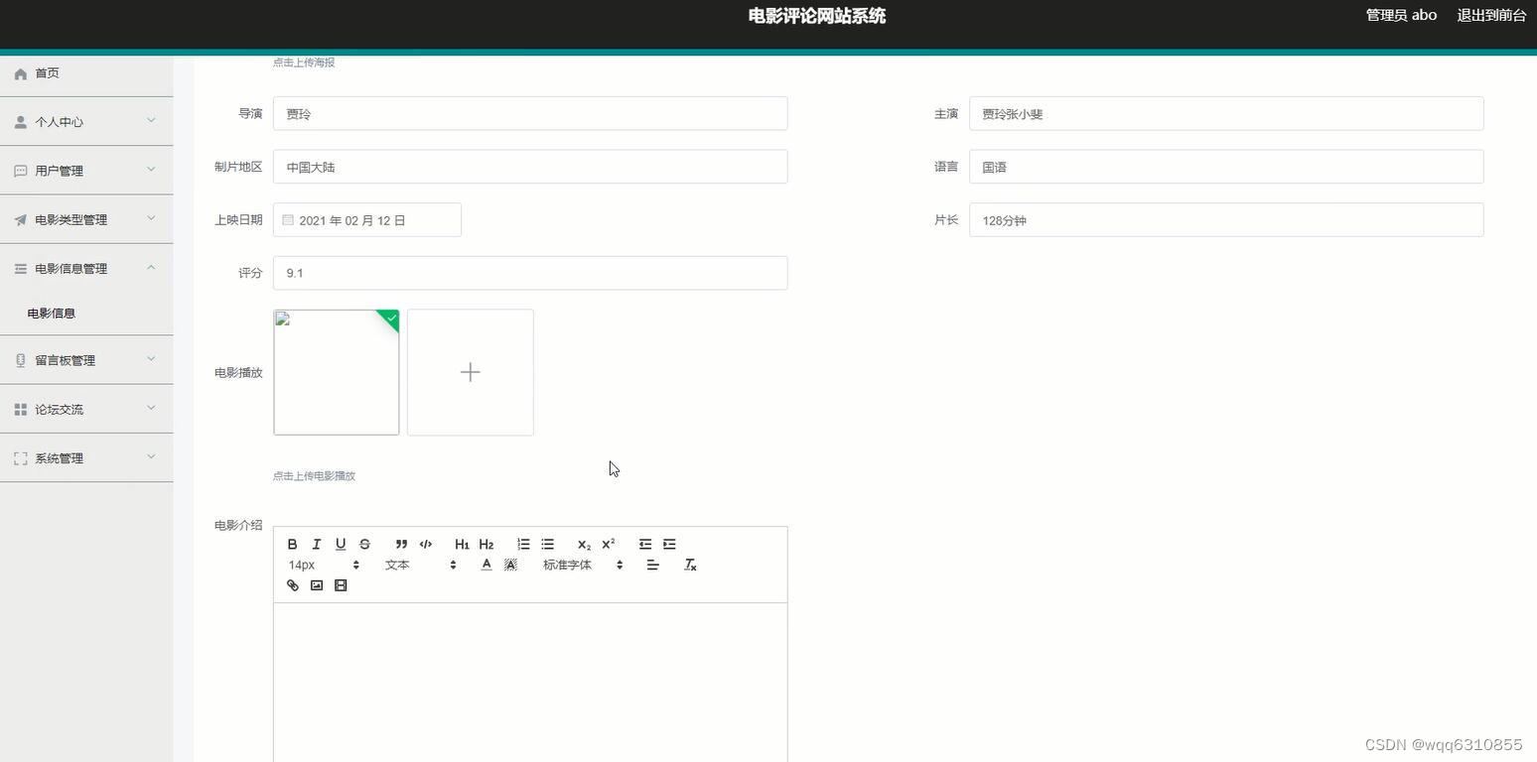
Task: Select the uploaded movie file thumbnail
Action: 337,372
